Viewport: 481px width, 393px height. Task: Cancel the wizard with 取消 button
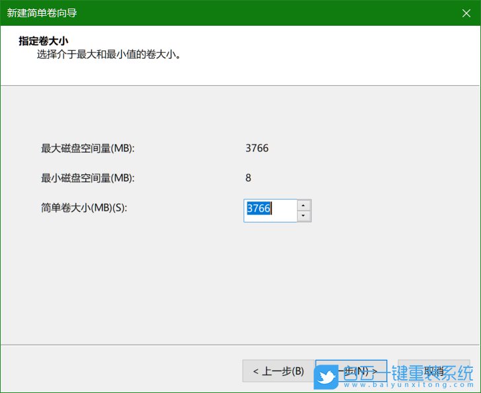434,371
